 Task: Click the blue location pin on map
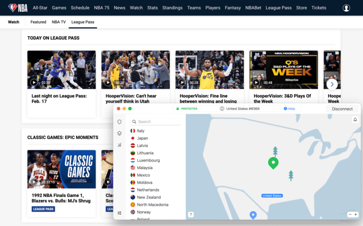click(253, 215)
